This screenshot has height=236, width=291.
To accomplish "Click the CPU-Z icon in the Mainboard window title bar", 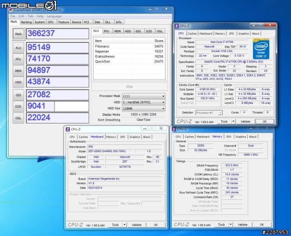I will click(68, 129).
